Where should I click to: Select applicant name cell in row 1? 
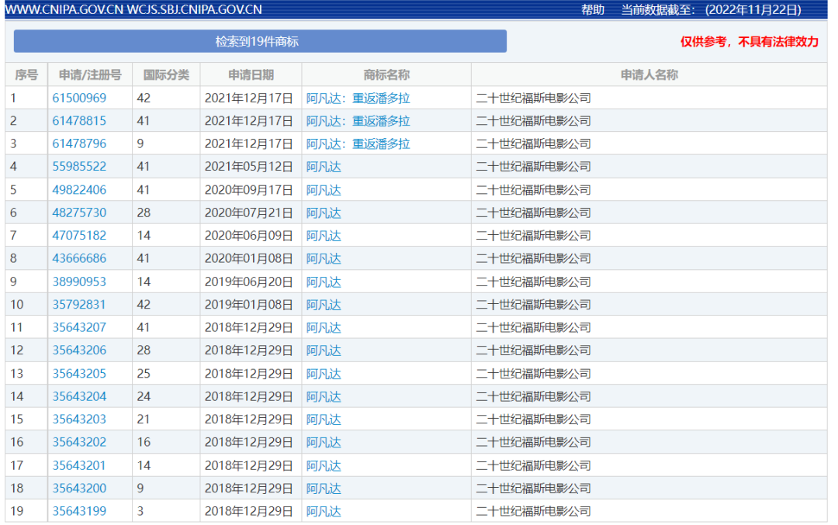[649, 98]
